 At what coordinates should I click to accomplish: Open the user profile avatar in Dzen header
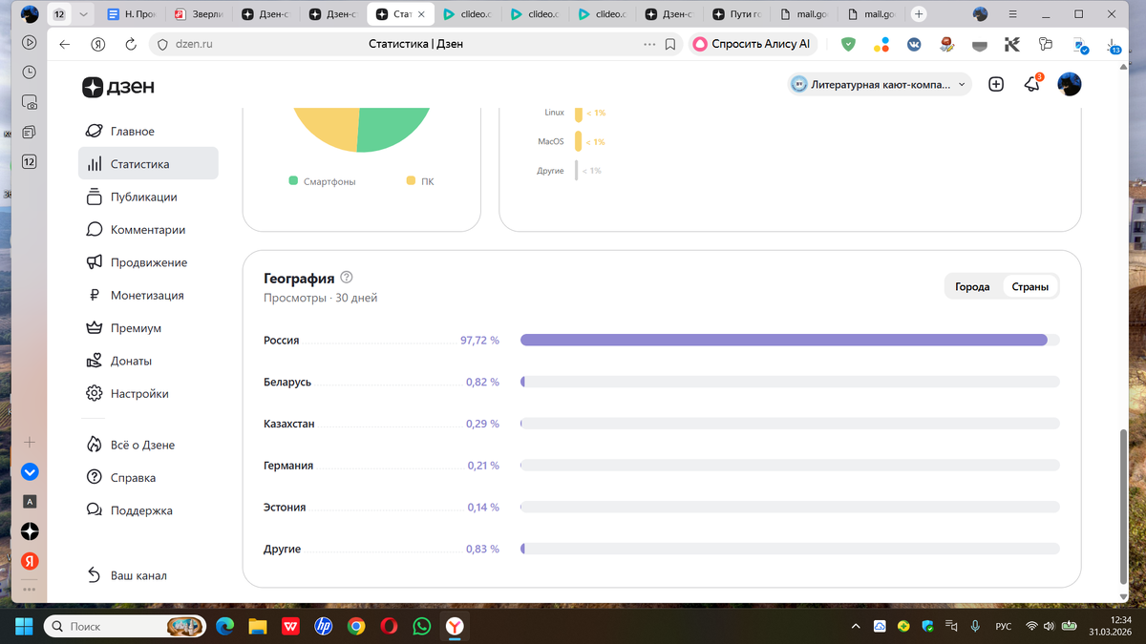coord(1069,84)
